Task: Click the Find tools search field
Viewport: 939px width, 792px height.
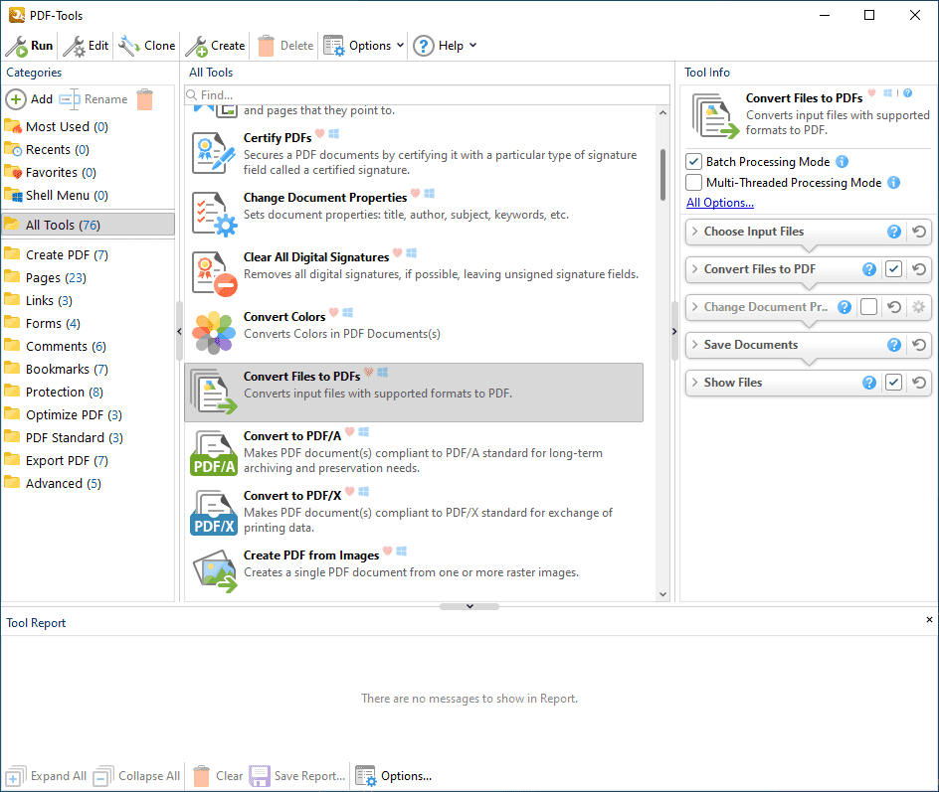Action: pyautogui.click(x=427, y=94)
